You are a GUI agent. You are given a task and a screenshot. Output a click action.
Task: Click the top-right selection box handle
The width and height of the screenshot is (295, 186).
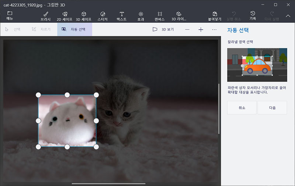(x=96, y=95)
